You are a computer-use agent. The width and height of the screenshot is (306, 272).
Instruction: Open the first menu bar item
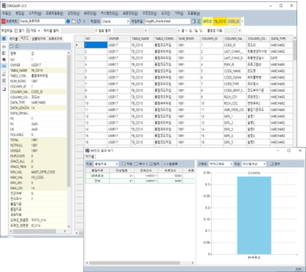6,14
